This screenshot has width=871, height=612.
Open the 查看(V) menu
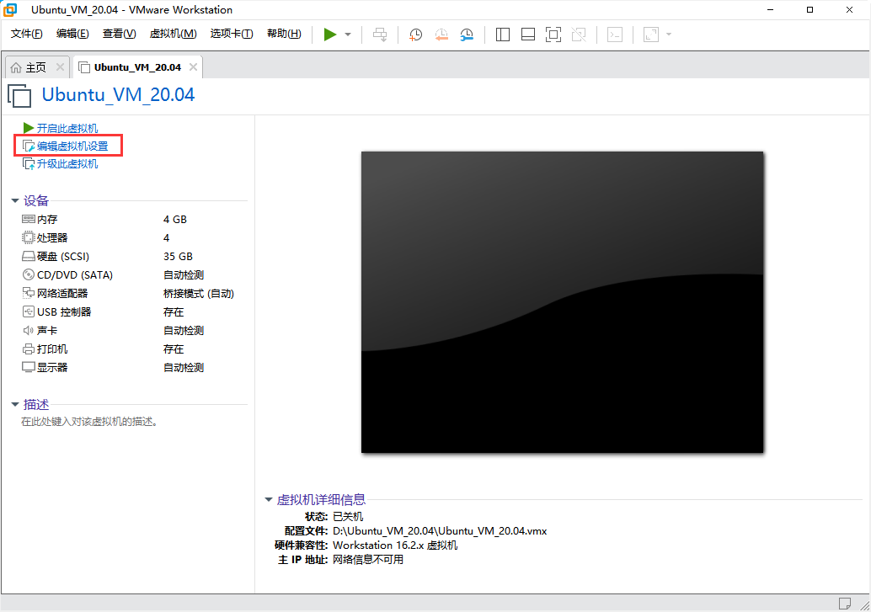[120, 34]
